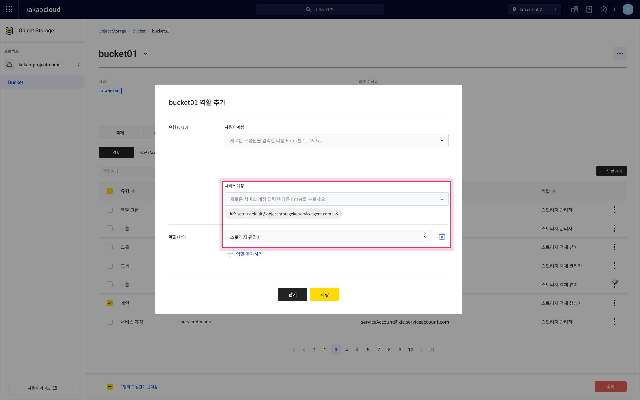Click the plus icon beside 역할 추가하기
The height and width of the screenshot is (400, 640).
click(230, 254)
